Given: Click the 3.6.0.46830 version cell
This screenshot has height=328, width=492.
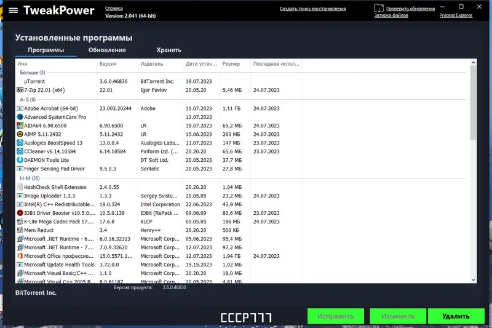Looking at the screenshot, I should pos(114,81).
